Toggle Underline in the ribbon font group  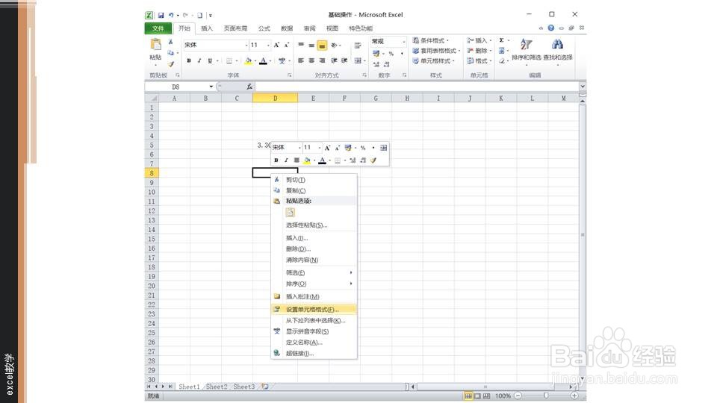pyautogui.click(x=210, y=60)
